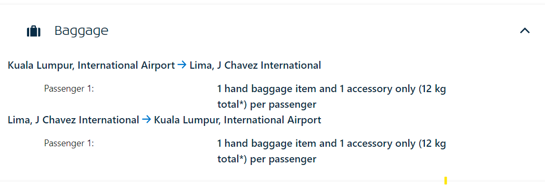The width and height of the screenshot is (545, 191).
Task: Click the return hand baggage allowance first line
Action: pos(332,143)
